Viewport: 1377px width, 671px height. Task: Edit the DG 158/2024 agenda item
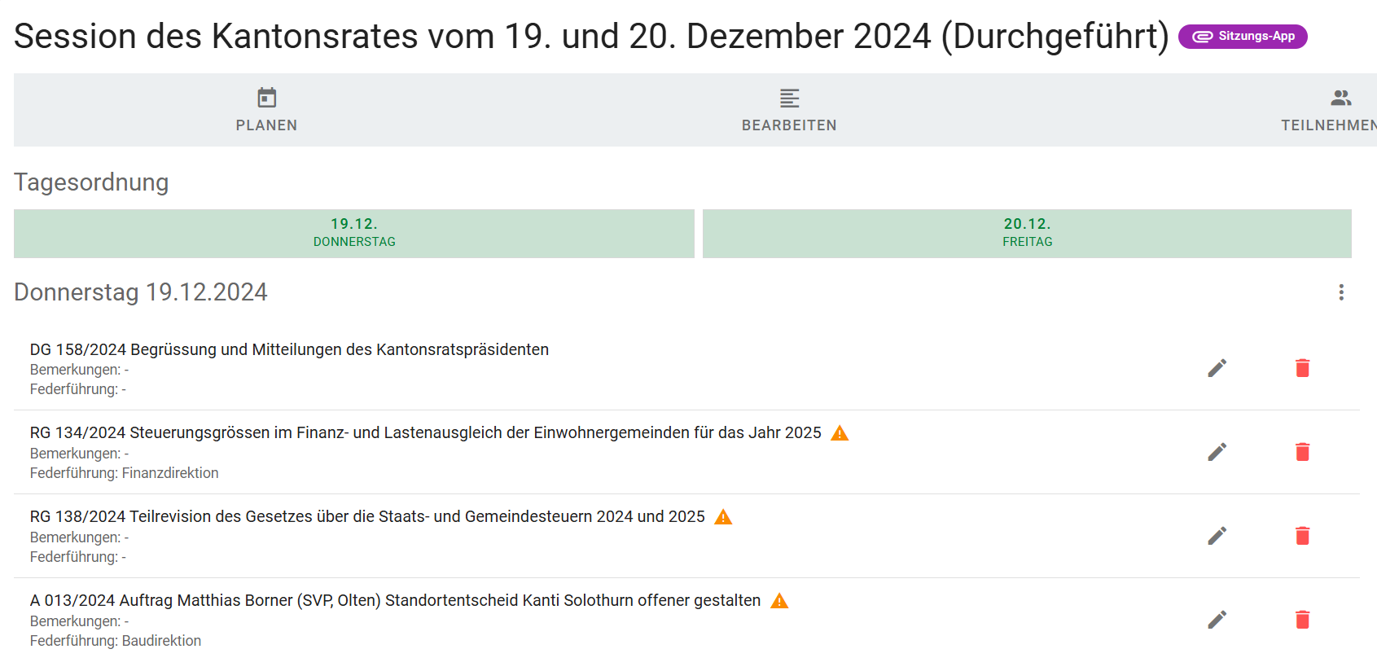coord(1217,368)
